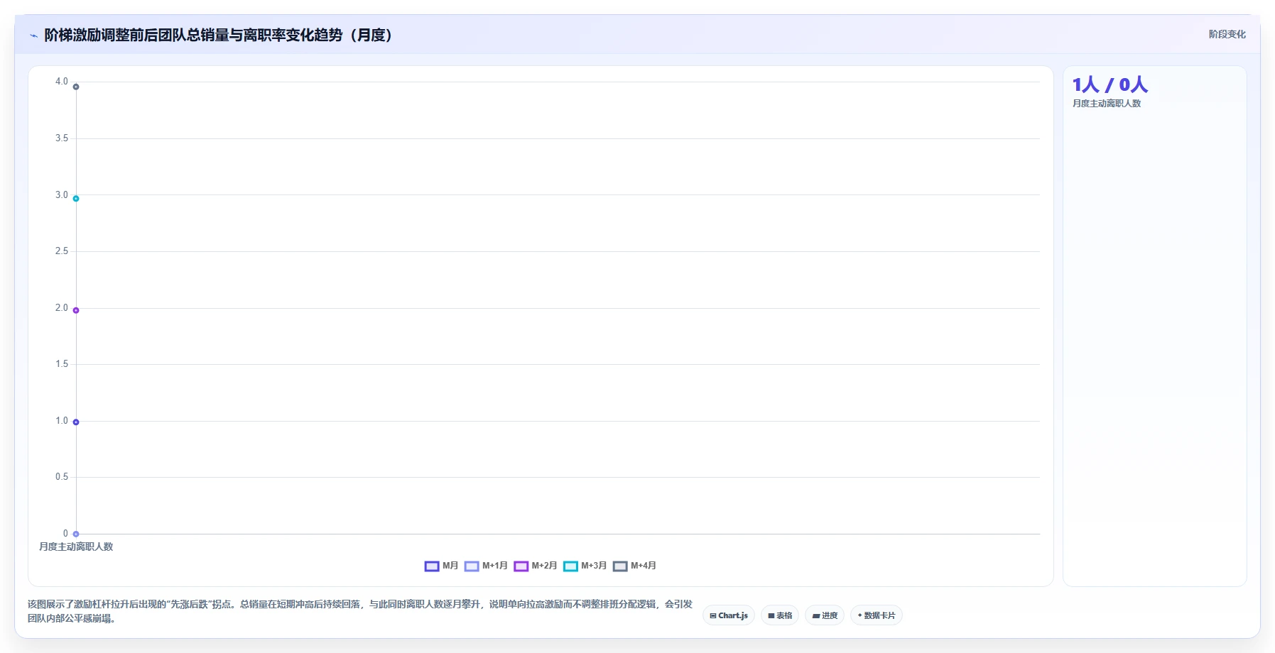1275x653 pixels.
Task: Click the y-axis tick label 3.5
Action: click(62, 138)
